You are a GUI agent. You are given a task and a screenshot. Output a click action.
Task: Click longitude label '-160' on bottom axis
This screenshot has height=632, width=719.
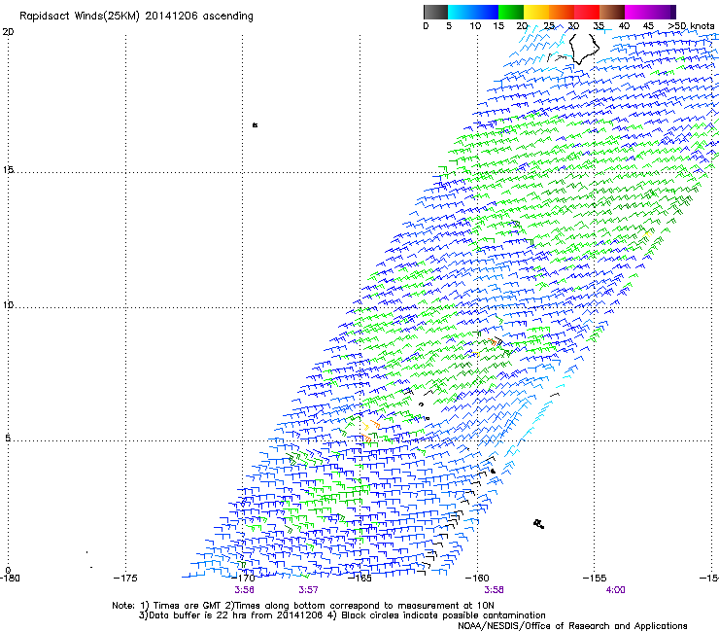477,578
